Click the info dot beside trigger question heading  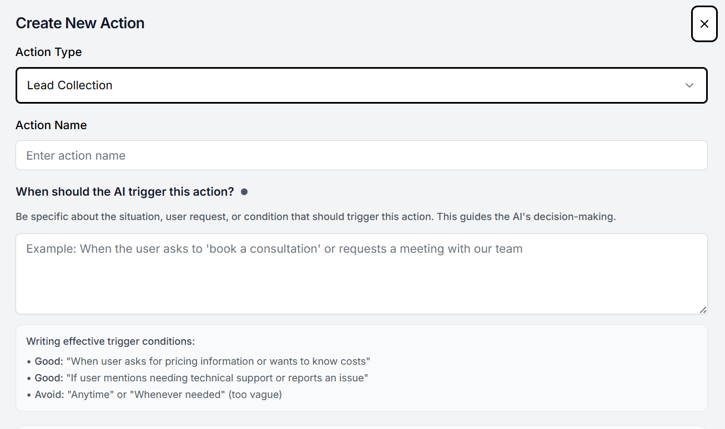click(x=244, y=191)
